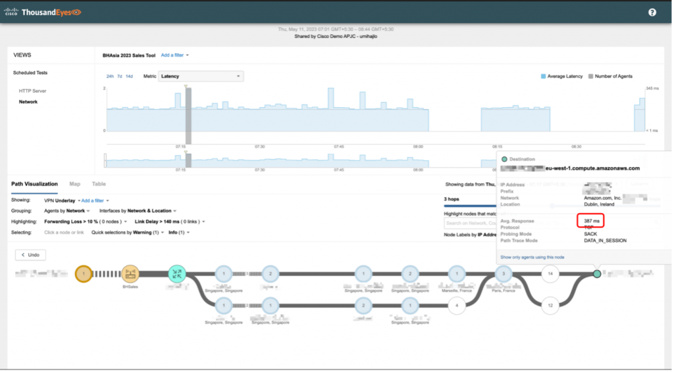Switch to the Table tab

point(99,184)
